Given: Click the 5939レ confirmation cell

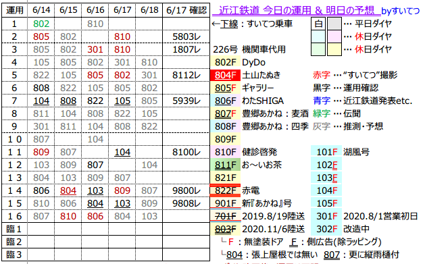Looking at the screenshot, I should 186,101.
